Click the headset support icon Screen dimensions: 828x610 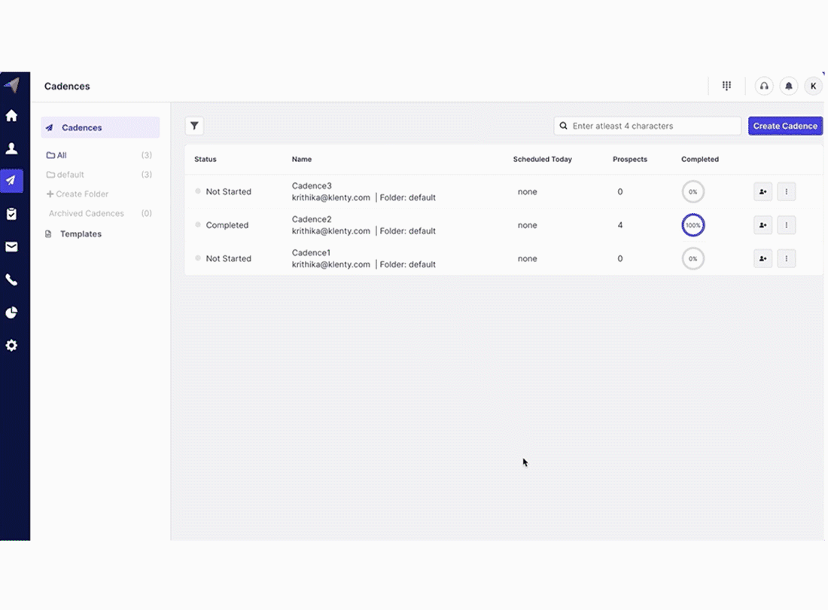(764, 86)
